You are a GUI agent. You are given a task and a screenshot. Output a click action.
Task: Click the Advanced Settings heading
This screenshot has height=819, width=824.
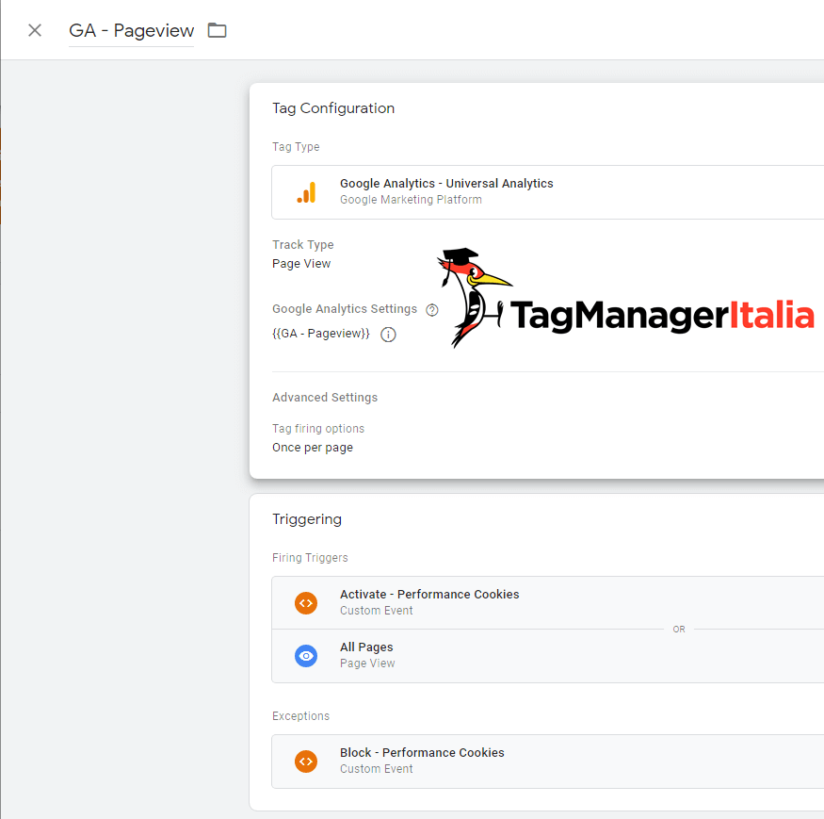point(325,397)
